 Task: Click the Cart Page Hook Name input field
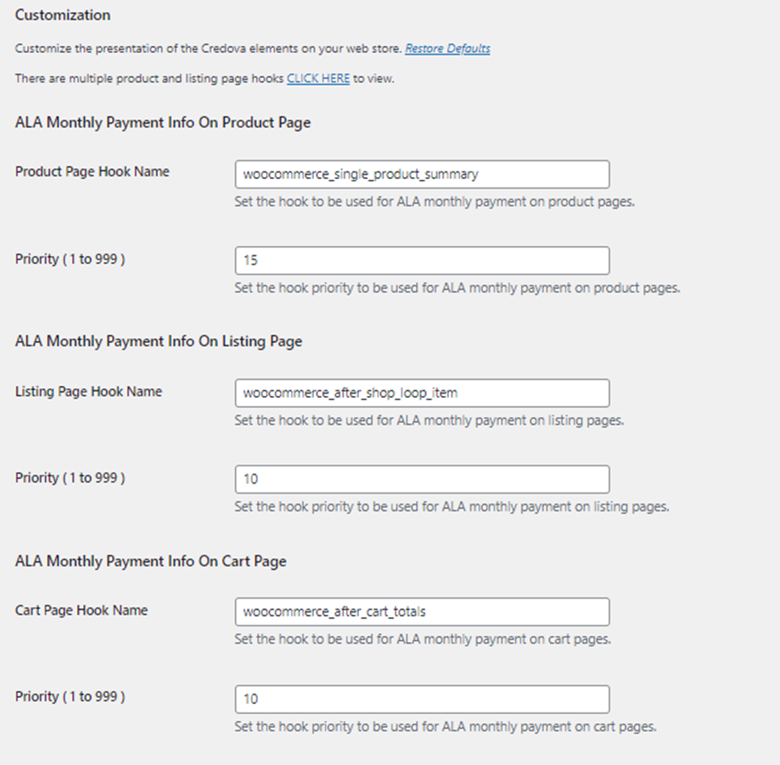point(422,611)
